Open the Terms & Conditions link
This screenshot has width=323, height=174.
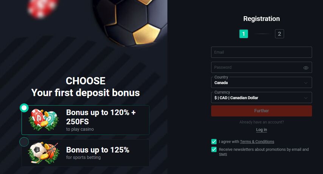pyautogui.click(x=257, y=142)
